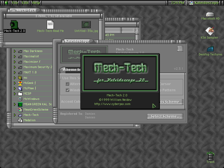The height and width of the screenshot is (168, 224).
Task: Open the Edit menu
Action: coord(25,3)
